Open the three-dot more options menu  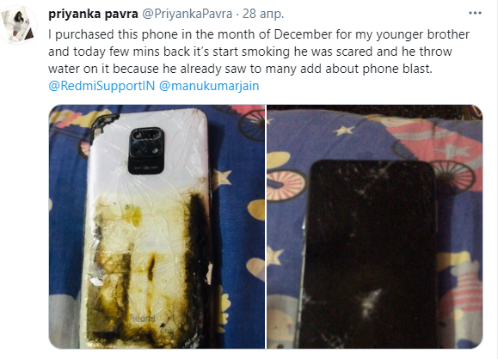point(475,14)
